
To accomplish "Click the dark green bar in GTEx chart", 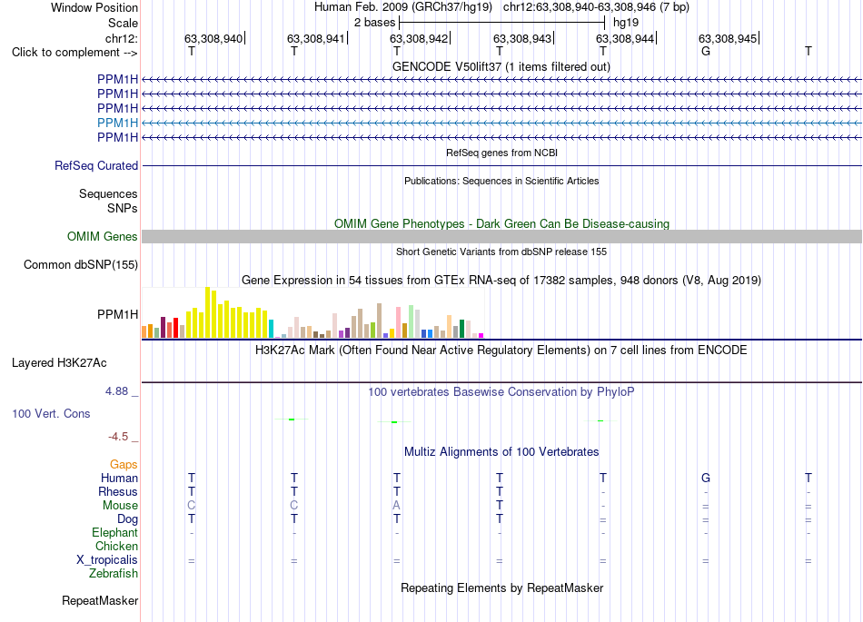I will coord(461,329).
